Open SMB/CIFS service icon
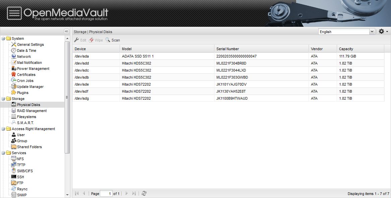Image resolution: width=391 pixels, height=198 pixels. (14, 171)
